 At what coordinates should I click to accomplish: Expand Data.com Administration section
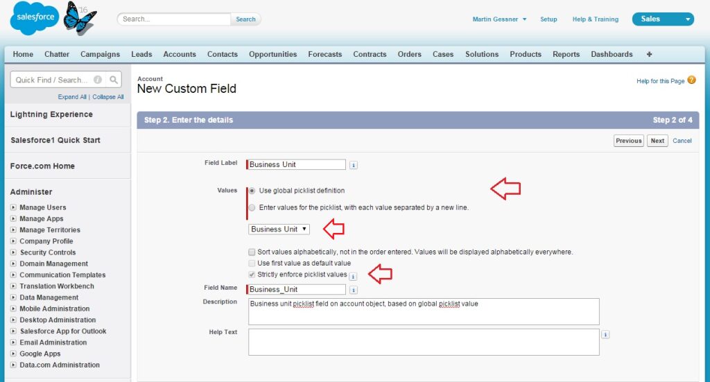pos(13,365)
